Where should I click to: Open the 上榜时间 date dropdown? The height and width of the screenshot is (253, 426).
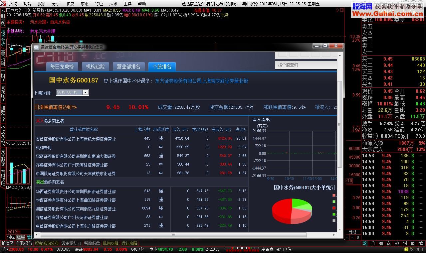pyautogui.click(x=86, y=92)
